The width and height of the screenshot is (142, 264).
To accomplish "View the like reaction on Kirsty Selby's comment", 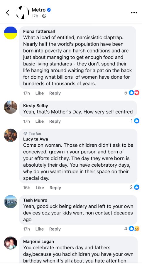I will [135, 121].
